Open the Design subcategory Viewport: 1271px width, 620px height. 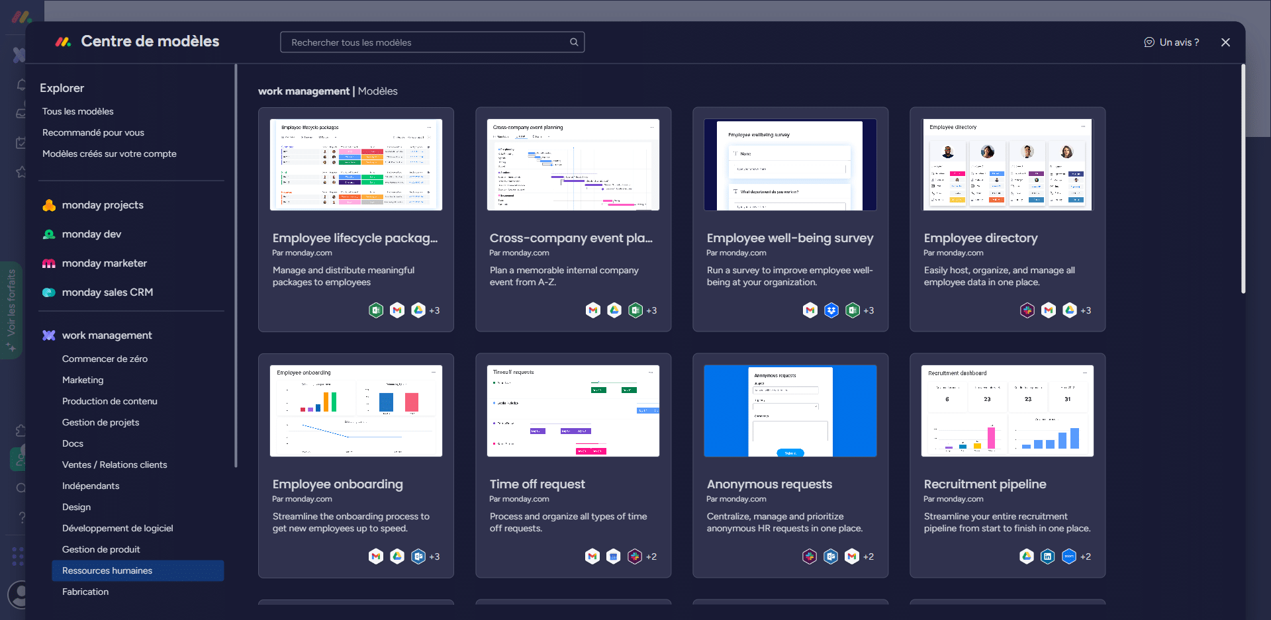76,507
